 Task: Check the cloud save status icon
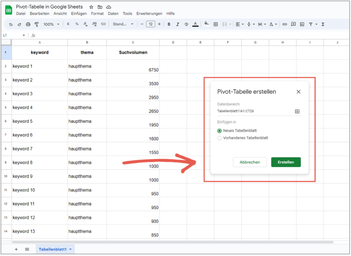click(109, 7)
